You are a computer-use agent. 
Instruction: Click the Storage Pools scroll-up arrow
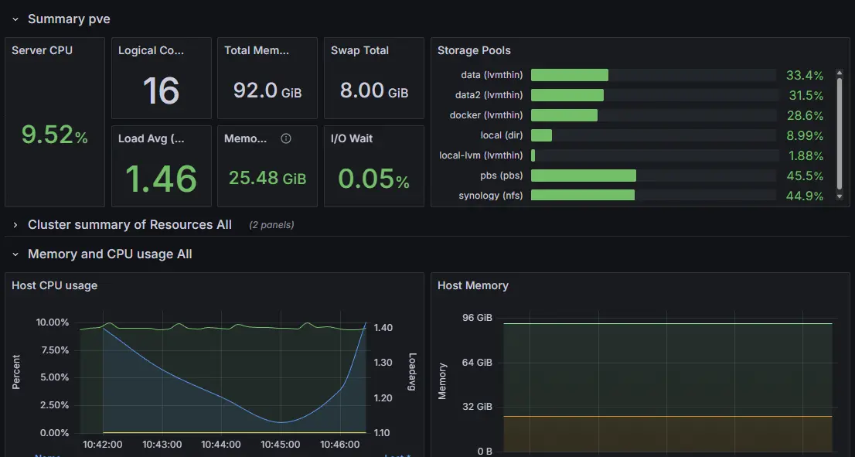[x=840, y=72]
